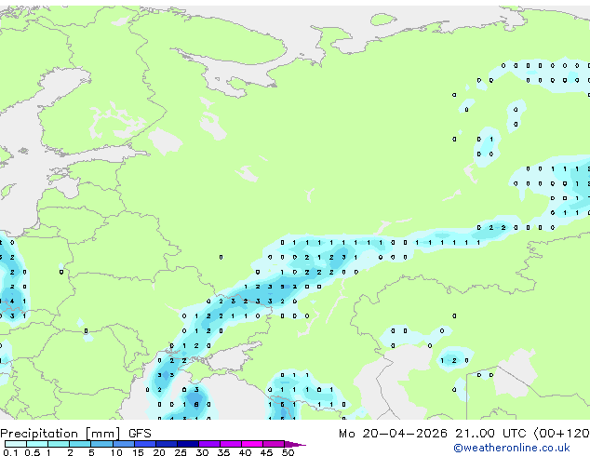The height and width of the screenshot is (456, 590).
Task: Choose the navy swatch between 25 and 30
Action: click(187, 444)
